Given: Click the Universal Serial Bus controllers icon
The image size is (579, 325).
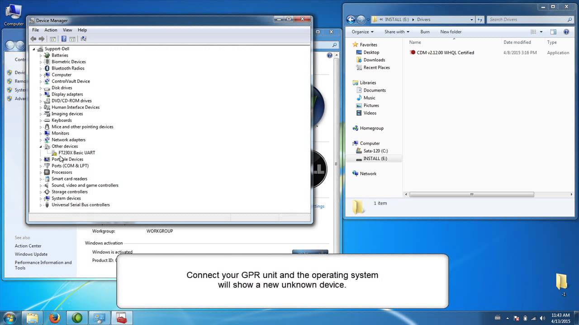Looking at the screenshot, I should click(47, 204).
